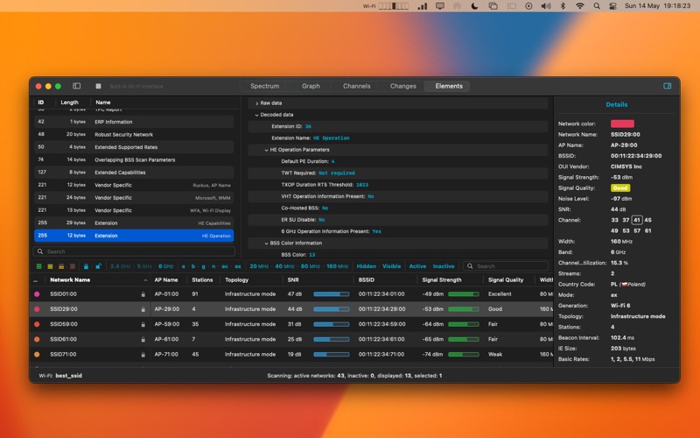Switch to the Changes tab

[x=402, y=86]
